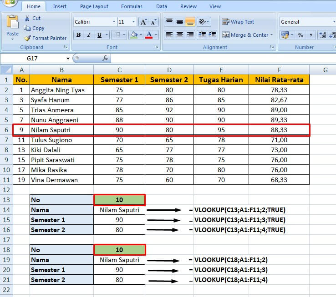The height and width of the screenshot is (297, 336).
Task: Apply the red Font Color
Action: (149, 35)
